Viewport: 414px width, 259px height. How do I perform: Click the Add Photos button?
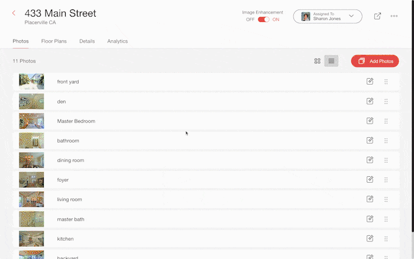click(375, 61)
